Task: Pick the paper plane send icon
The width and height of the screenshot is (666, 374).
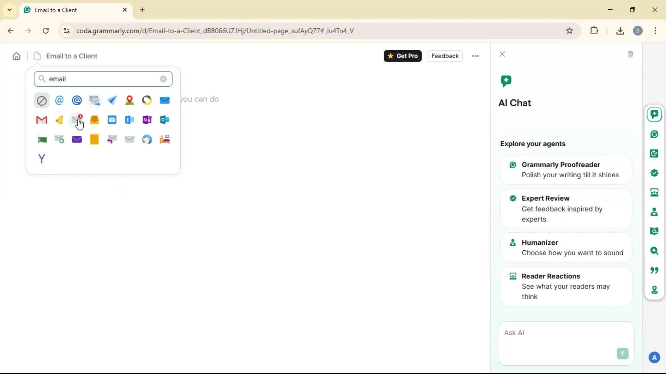Action: pos(112,100)
